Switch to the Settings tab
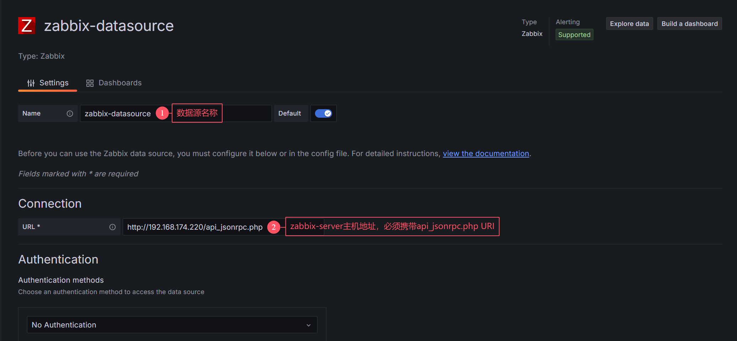Image resolution: width=737 pixels, height=341 pixels. point(48,83)
